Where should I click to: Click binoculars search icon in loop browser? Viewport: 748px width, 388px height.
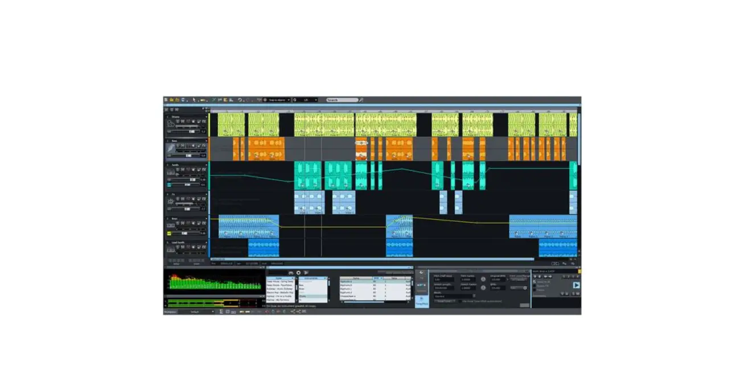(291, 273)
